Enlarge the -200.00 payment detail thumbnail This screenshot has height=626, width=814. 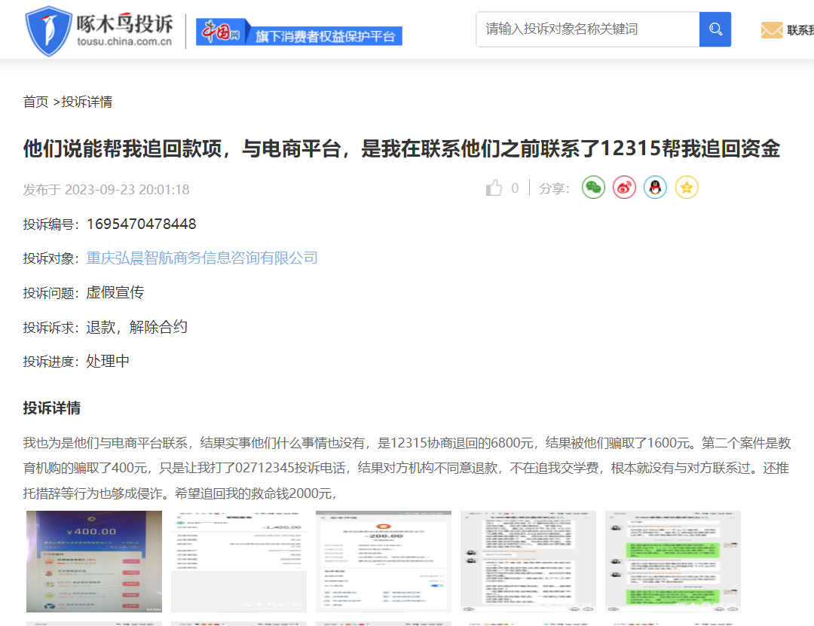click(x=384, y=561)
